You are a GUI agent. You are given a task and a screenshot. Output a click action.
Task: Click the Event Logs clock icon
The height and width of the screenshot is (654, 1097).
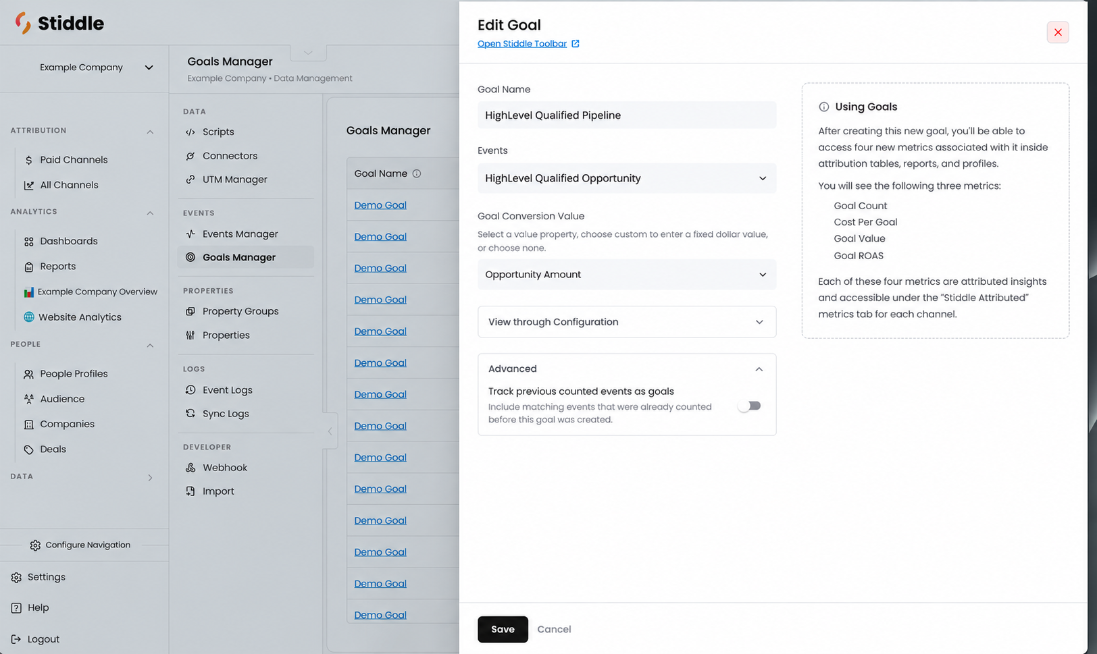190,390
